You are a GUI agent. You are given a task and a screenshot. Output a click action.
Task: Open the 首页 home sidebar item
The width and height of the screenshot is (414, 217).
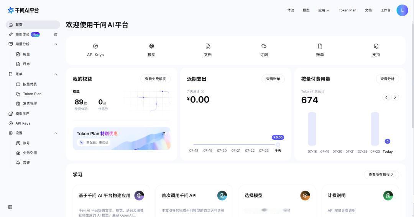click(33, 25)
